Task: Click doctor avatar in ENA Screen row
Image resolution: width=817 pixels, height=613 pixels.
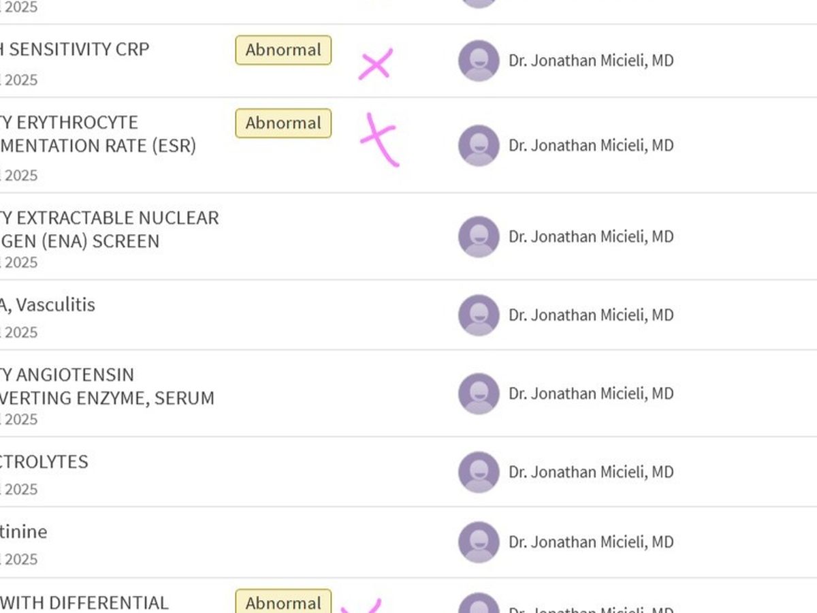Action: (x=479, y=236)
